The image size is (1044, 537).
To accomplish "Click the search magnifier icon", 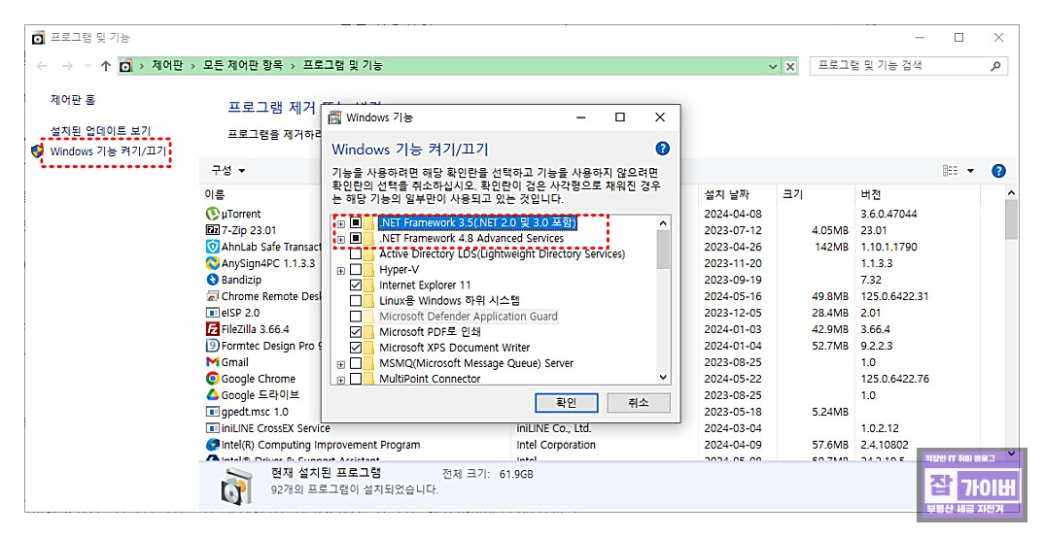I will point(995,66).
